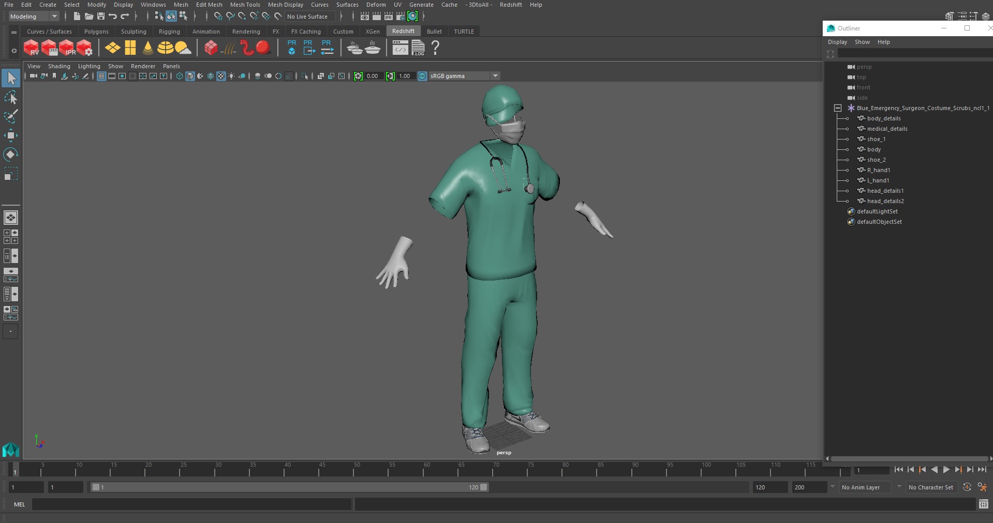
Task: Toggle isolate select in viewport toolbar
Action: pyautogui.click(x=305, y=76)
